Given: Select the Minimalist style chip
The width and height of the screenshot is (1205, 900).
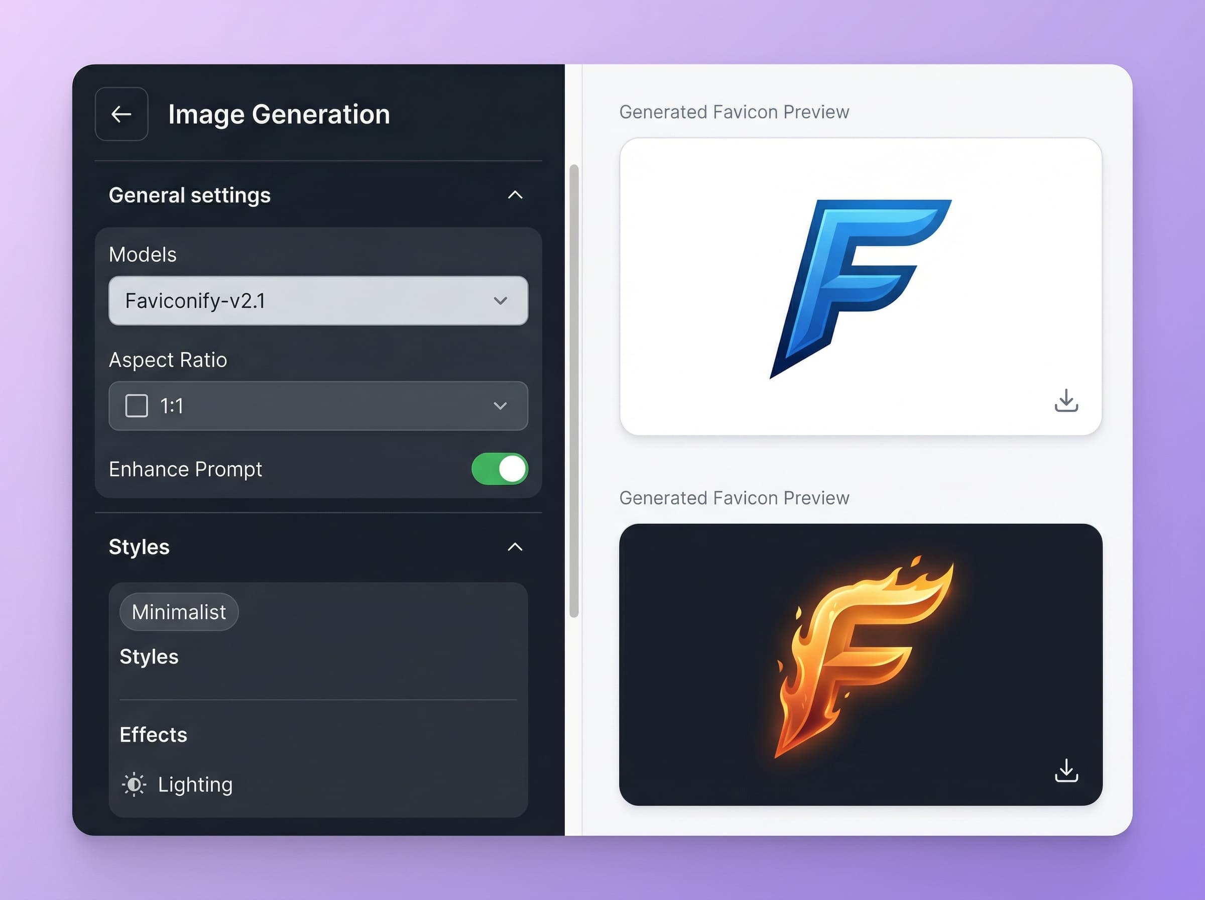Looking at the screenshot, I should (x=179, y=611).
